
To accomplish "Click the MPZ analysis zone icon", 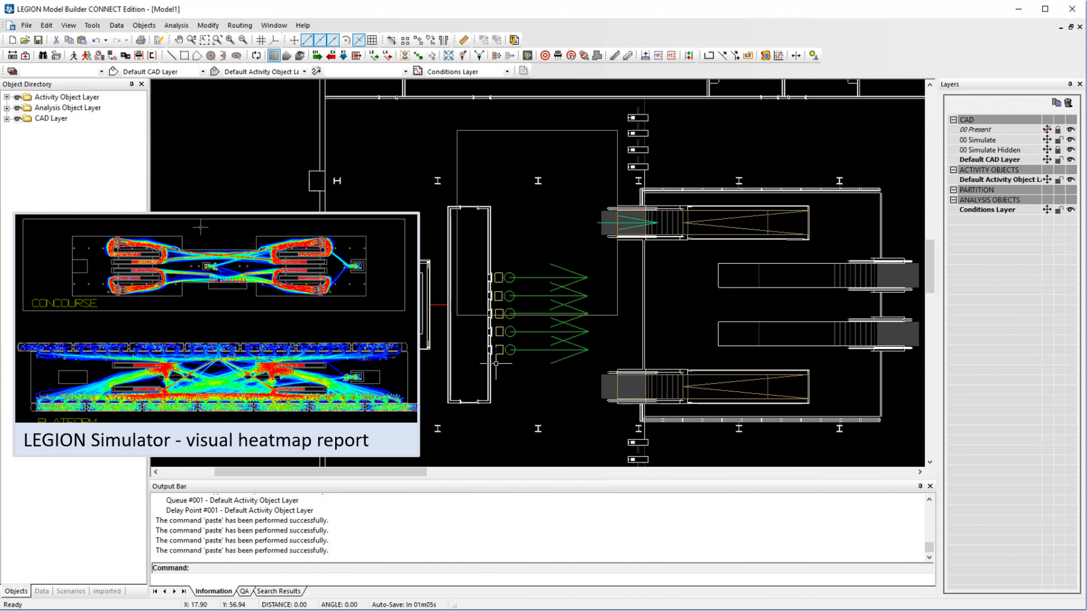I will point(658,55).
